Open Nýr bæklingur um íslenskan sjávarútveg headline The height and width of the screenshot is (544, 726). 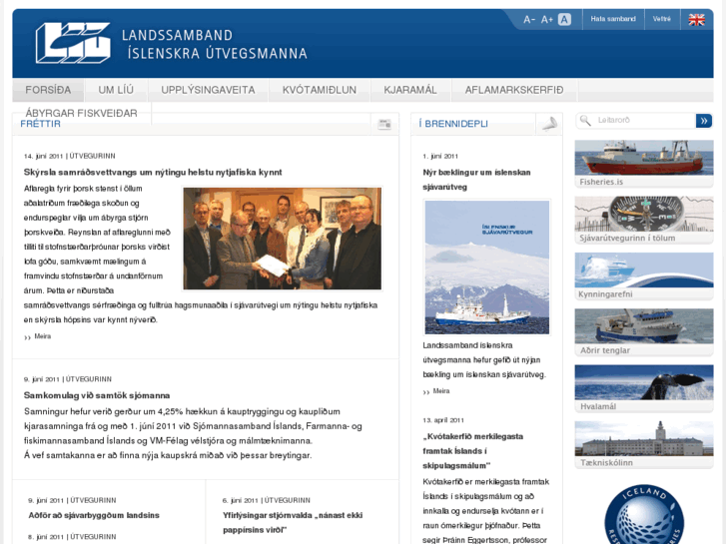(x=477, y=180)
